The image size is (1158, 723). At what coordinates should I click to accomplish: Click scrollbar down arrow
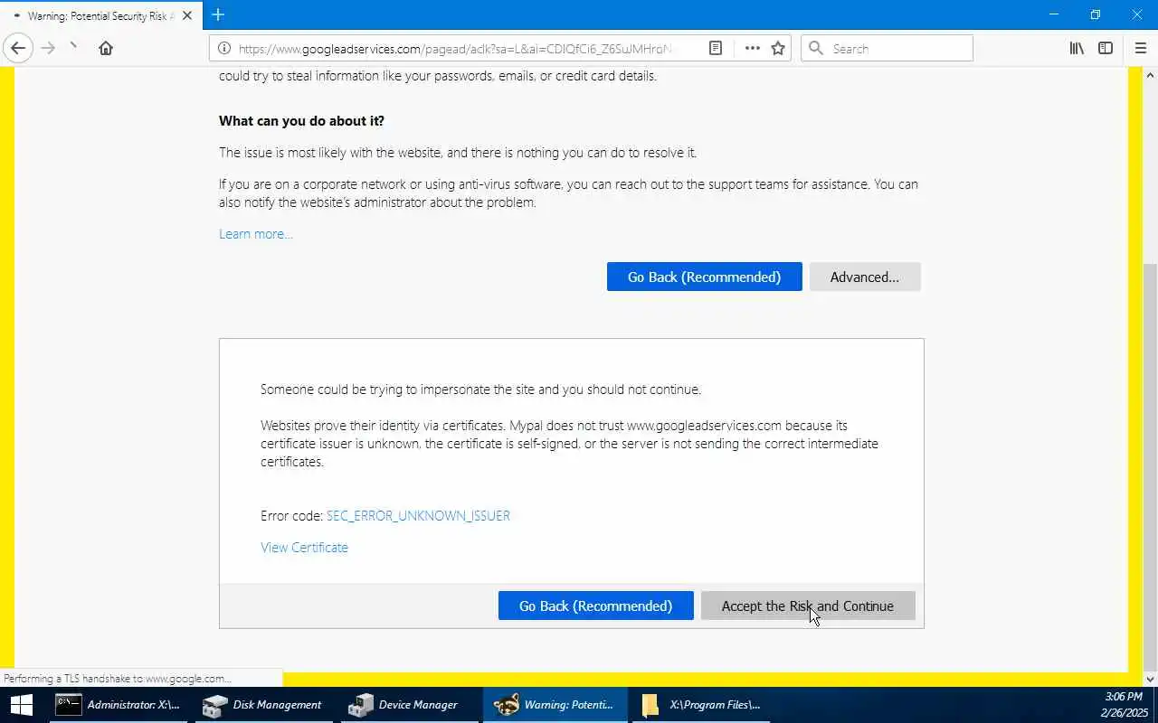(x=1150, y=679)
